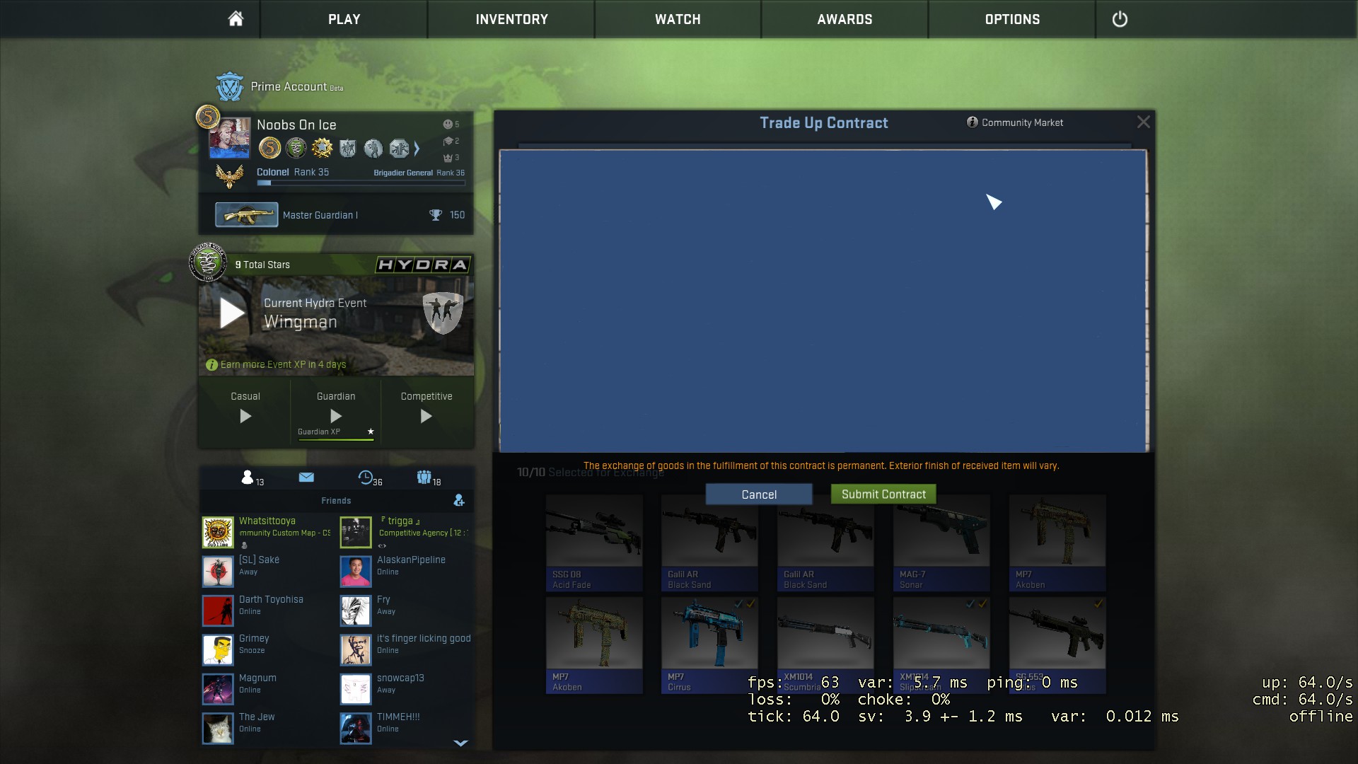Click the Prime Account shield icon
Viewport: 1358px width, 764px height.
pos(230,87)
